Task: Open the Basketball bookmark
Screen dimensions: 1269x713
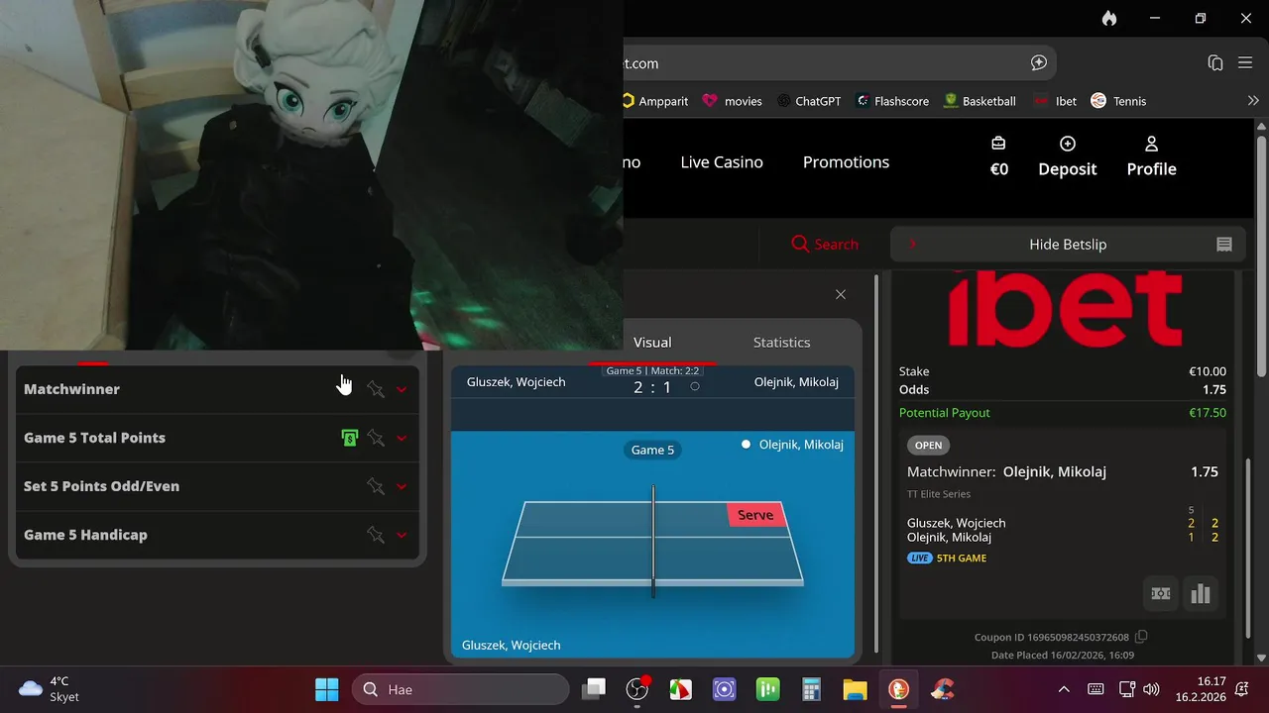Action: coord(980,101)
